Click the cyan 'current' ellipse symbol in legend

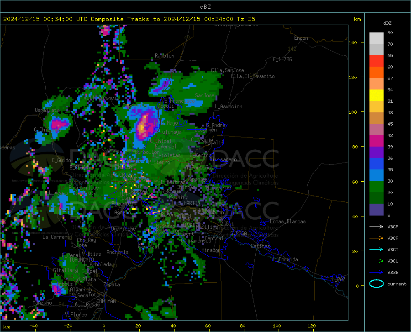tap(376, 284)
